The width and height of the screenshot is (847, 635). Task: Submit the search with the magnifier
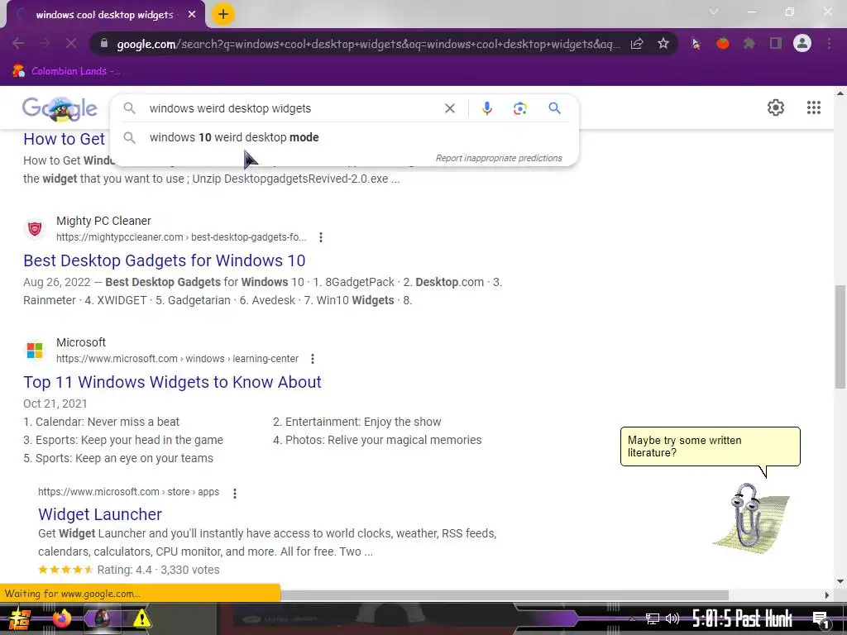[x=554, y=108]
